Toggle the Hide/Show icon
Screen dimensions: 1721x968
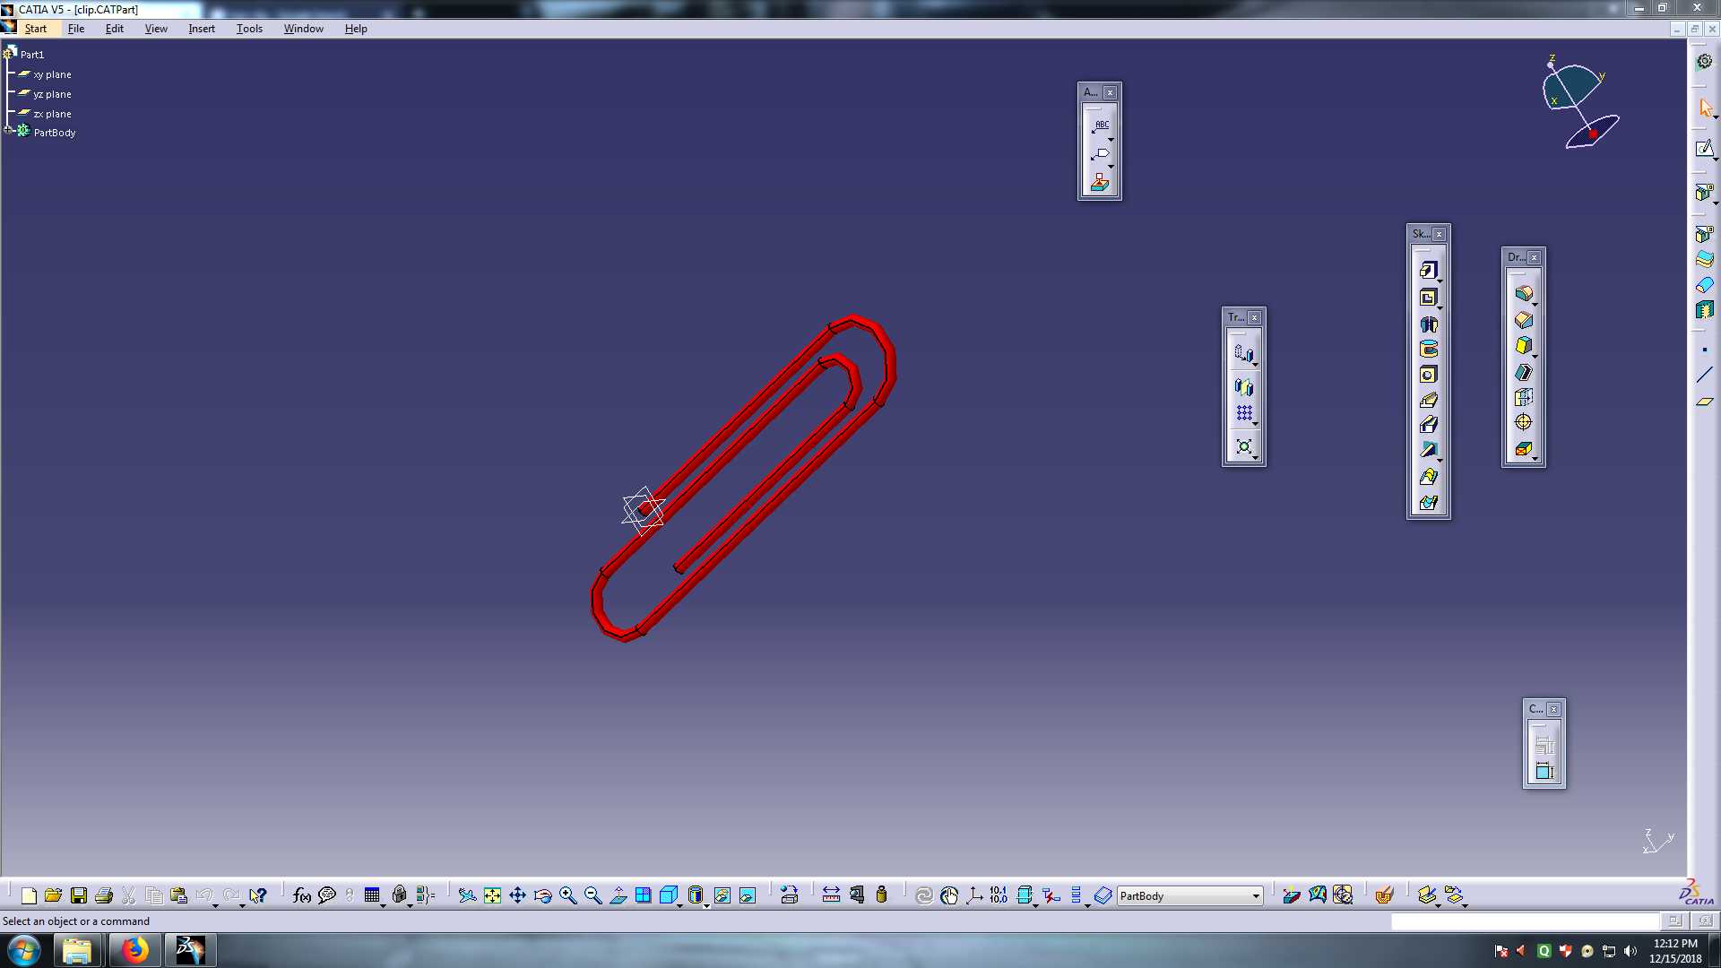722,895
